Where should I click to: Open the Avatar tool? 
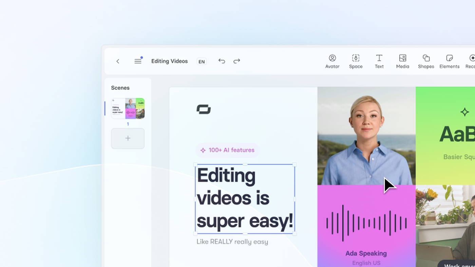(x=332, y=61)
